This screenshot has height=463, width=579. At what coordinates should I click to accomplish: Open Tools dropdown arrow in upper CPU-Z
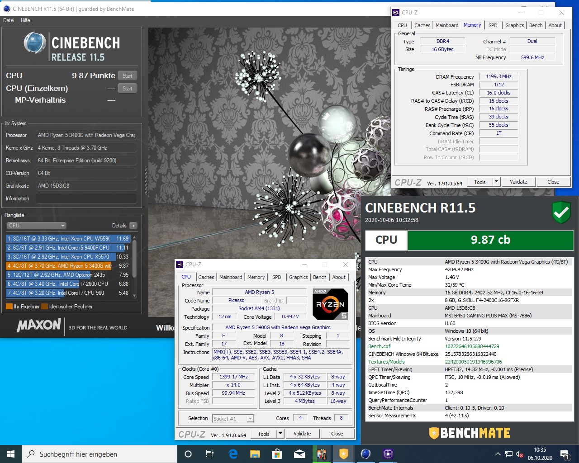pos(496,182)
